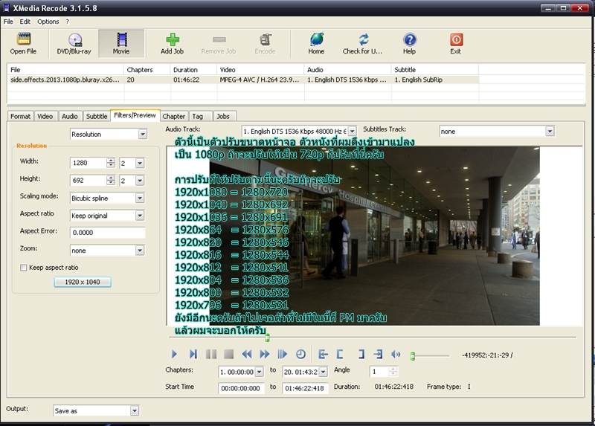Click the volume slider handle

[x=414, y=355]
